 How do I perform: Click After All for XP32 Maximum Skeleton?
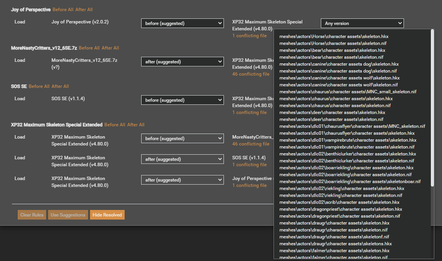coord(136,125)
